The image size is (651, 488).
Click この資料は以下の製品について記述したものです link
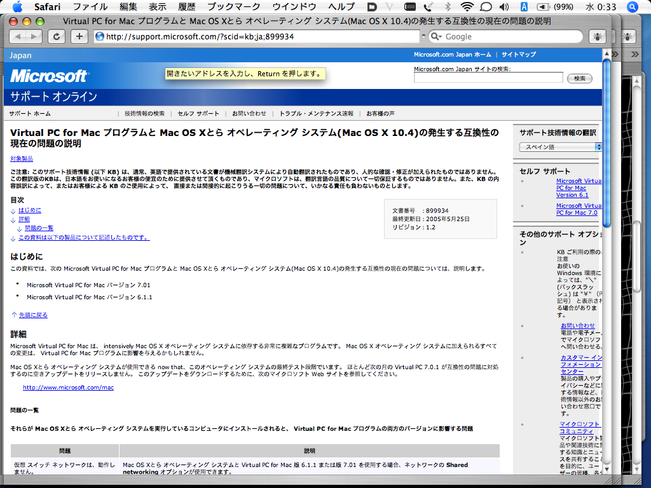84,238
